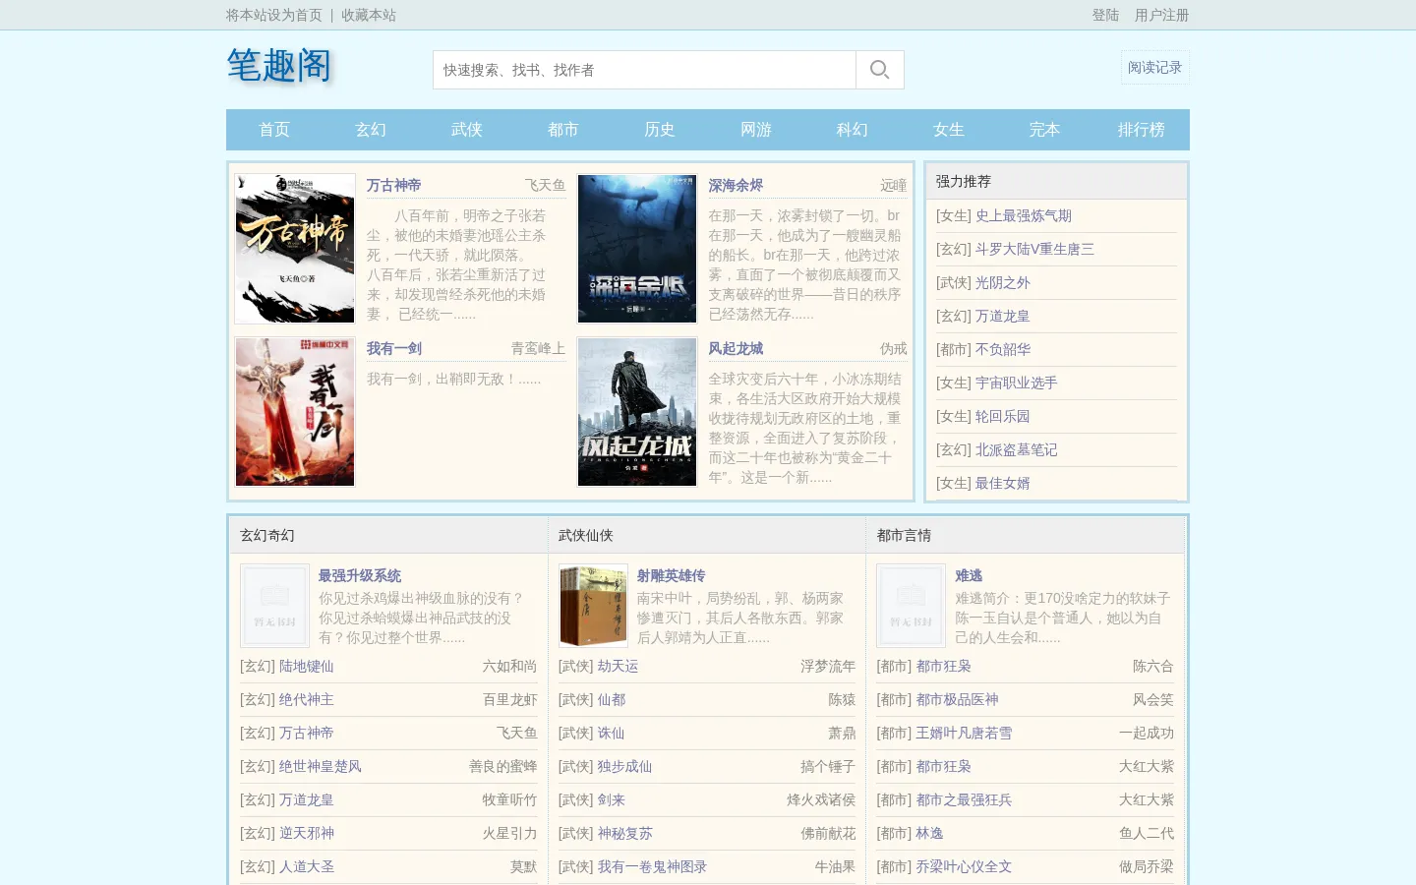Go to the 完本 completed books tab

[1045, 130]
